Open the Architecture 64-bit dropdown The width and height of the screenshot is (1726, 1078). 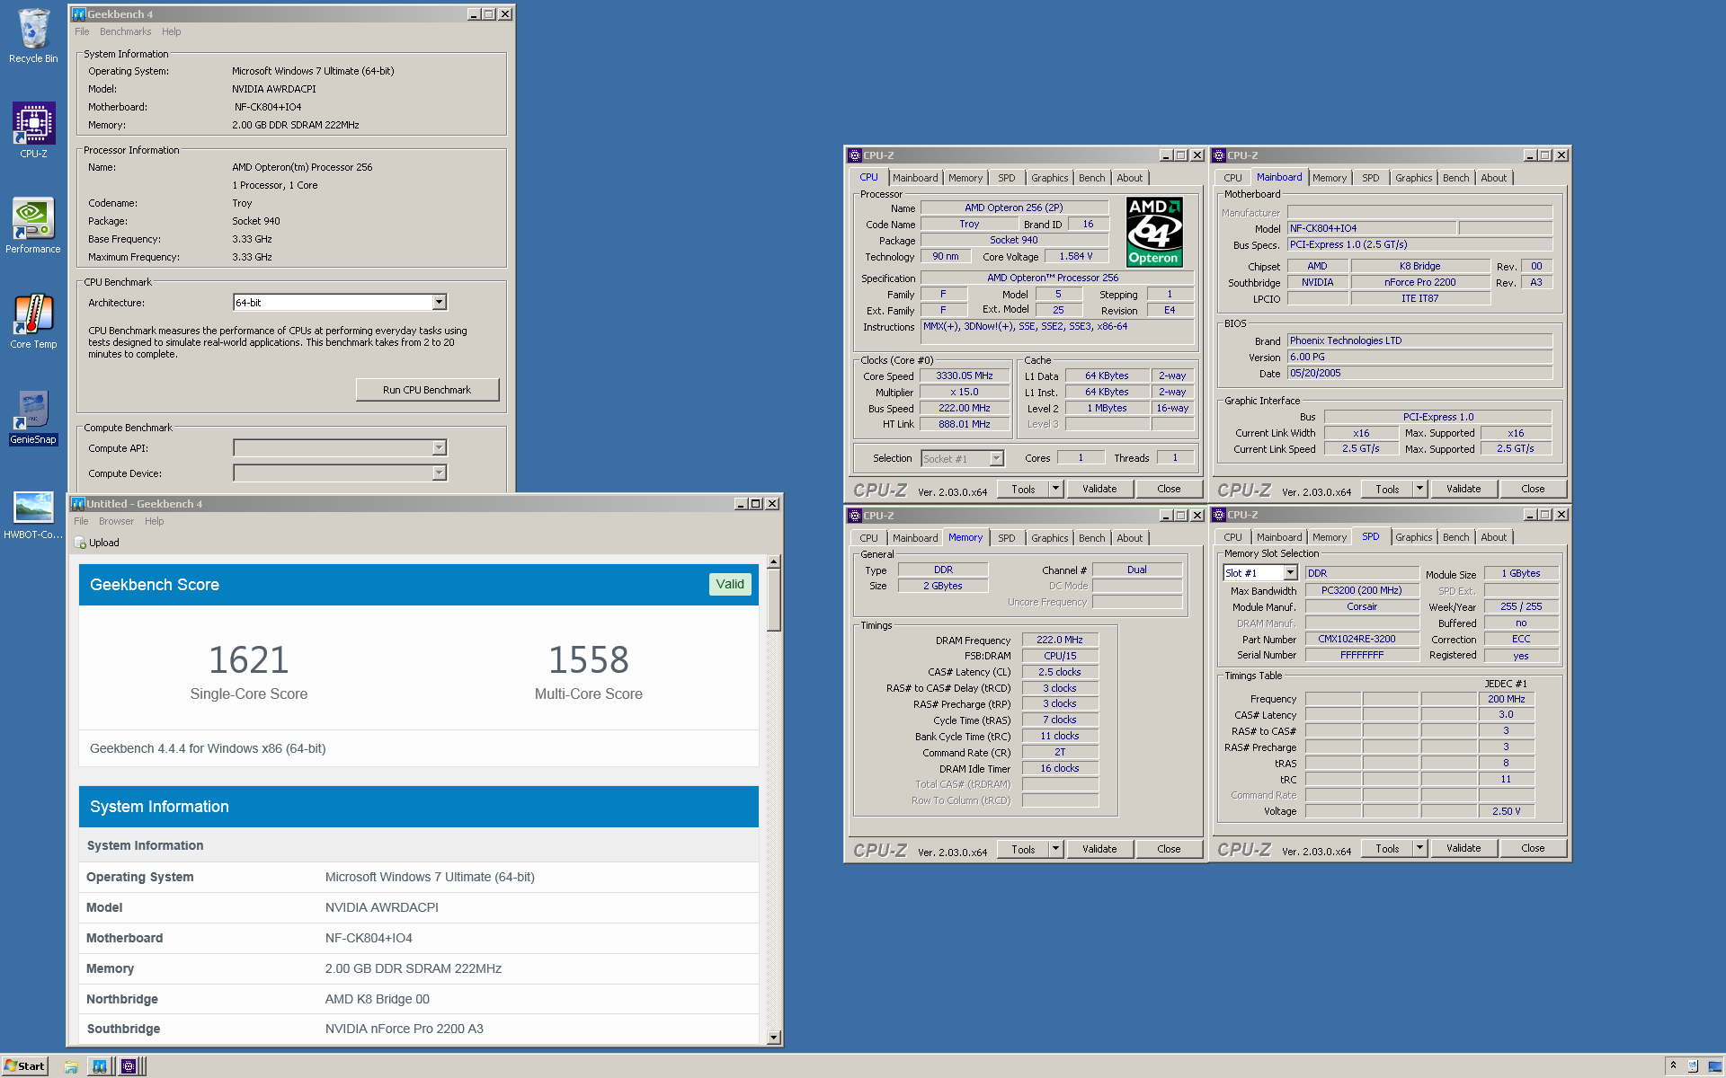point(439,303)
